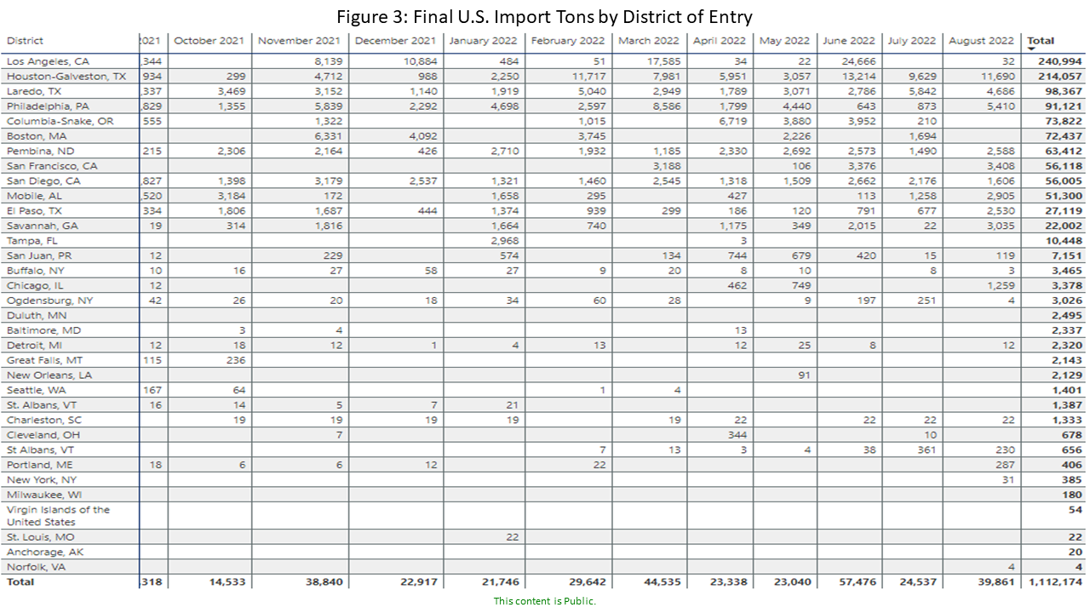
Task: Select the Cleveland, OH district
Action: pos(44,434)
